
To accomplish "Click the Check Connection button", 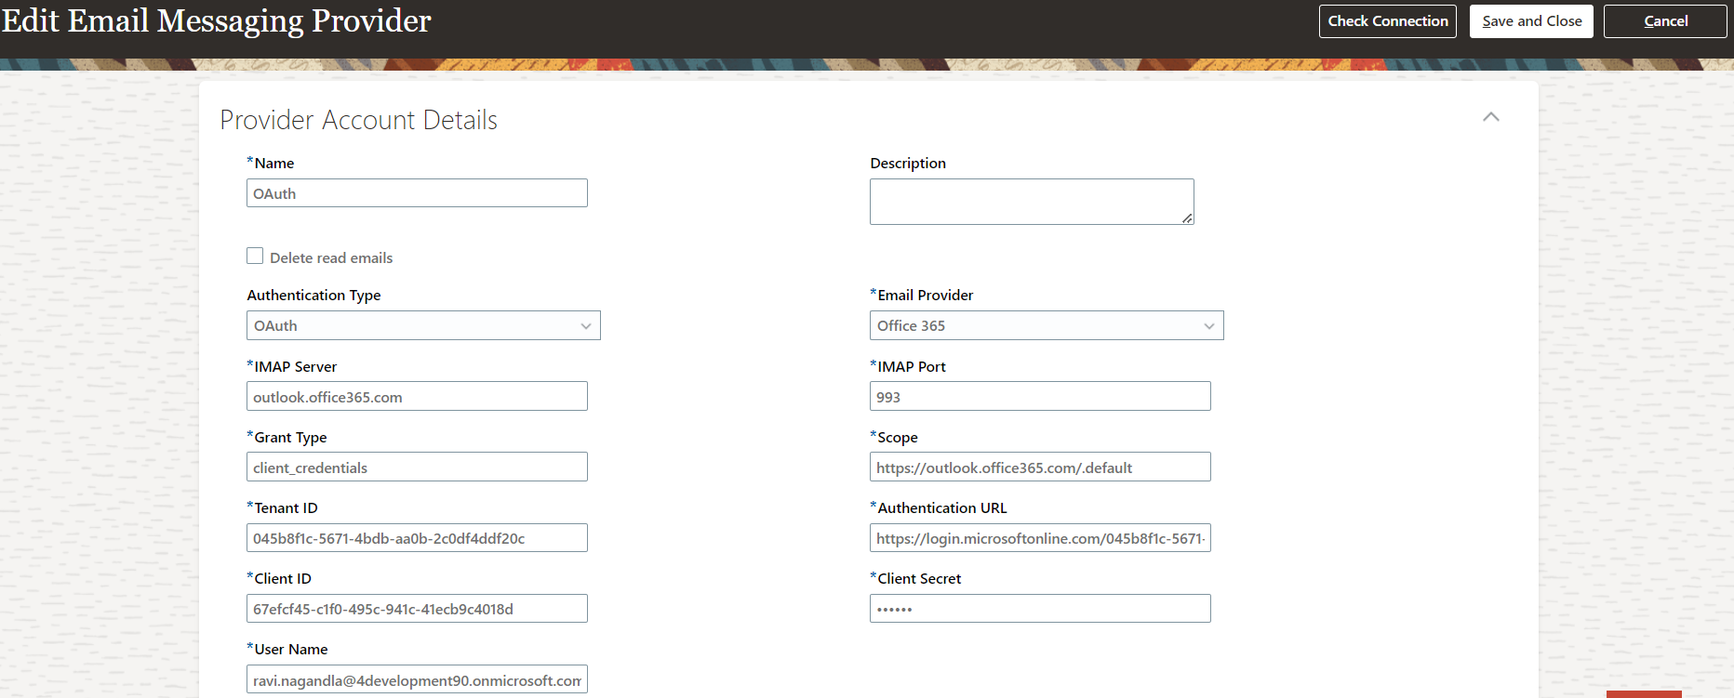I will [x=1387, y=21].
